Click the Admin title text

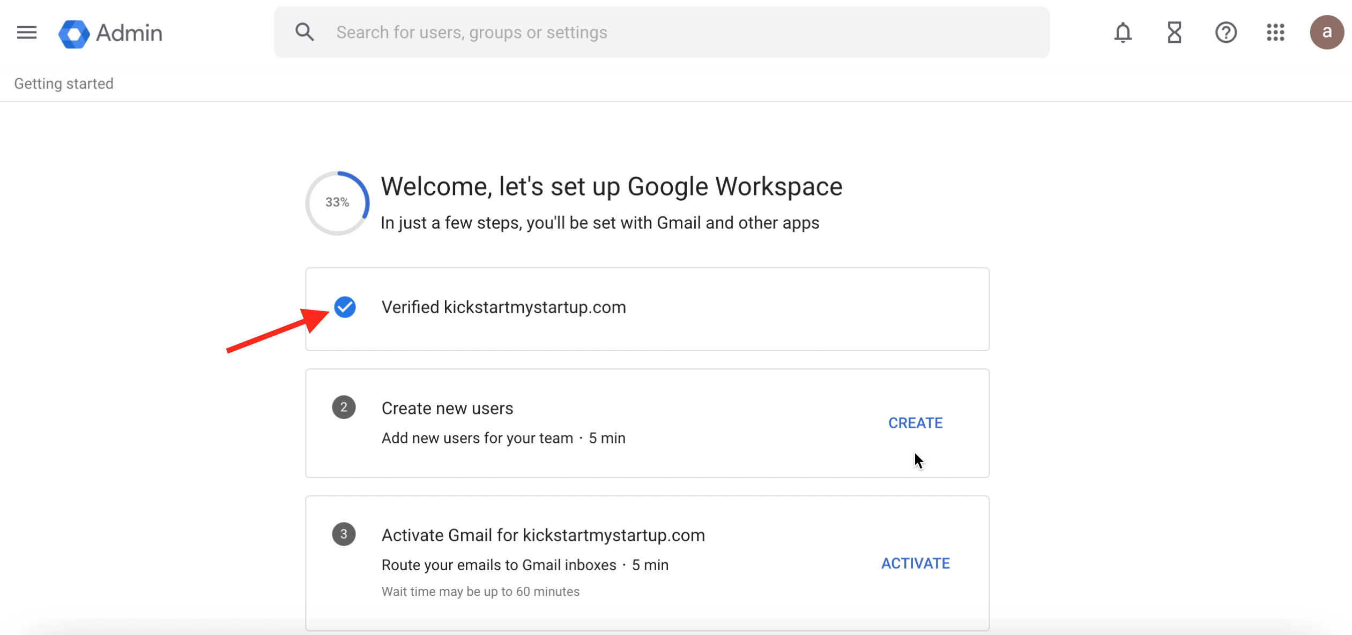tap(129, 33)
